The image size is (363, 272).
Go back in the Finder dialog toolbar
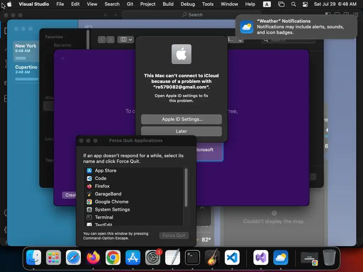102,40
